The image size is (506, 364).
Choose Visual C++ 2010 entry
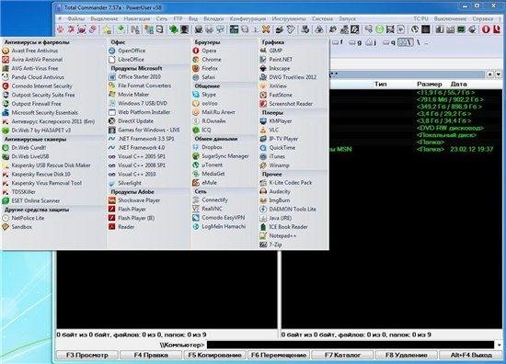[132, 174]
